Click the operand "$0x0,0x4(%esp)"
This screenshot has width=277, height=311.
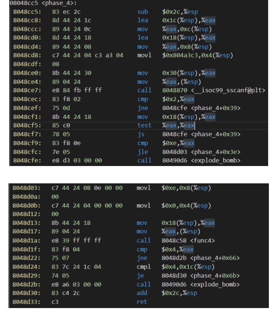(186, 206)
